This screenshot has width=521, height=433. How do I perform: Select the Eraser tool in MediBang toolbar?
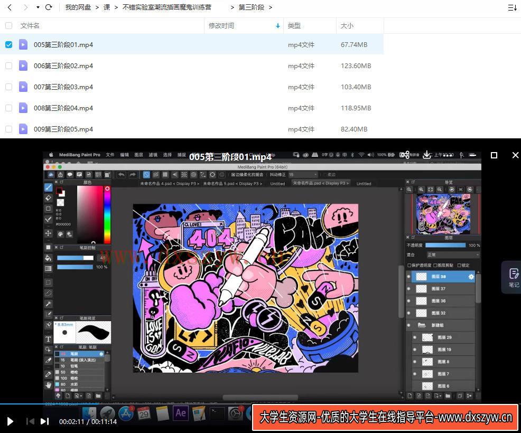[49, 198]
